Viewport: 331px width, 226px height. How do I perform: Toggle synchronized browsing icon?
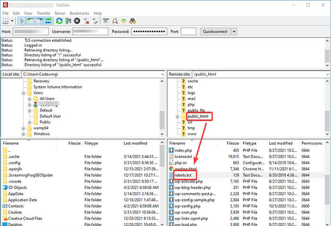coord(124,21)
